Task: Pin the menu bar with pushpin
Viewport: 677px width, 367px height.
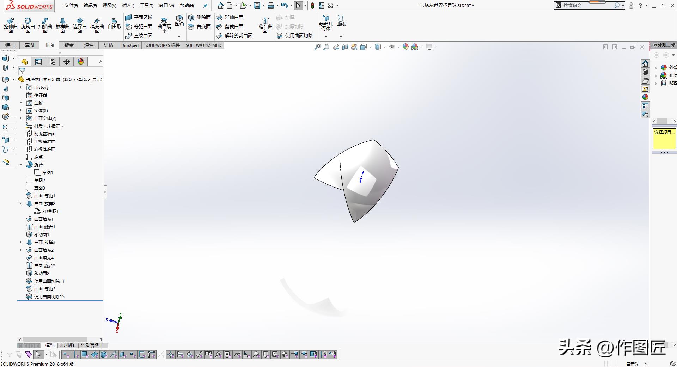Action: coord(206,6)
